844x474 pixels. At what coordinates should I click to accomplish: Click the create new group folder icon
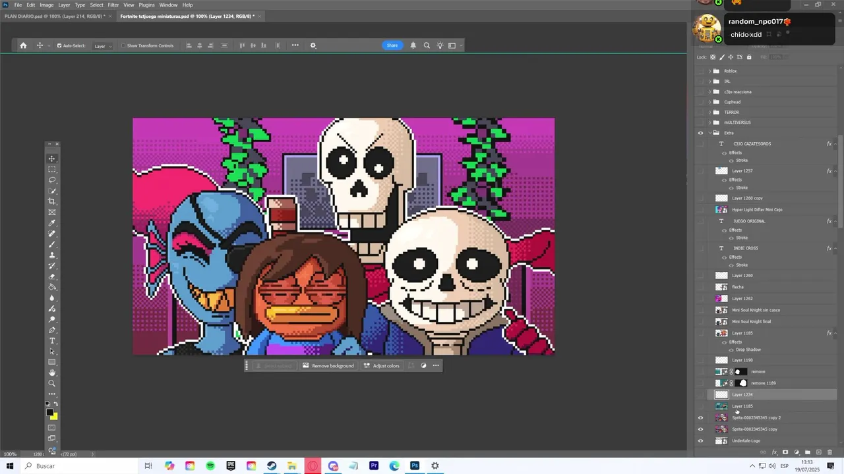click(808, 452)
